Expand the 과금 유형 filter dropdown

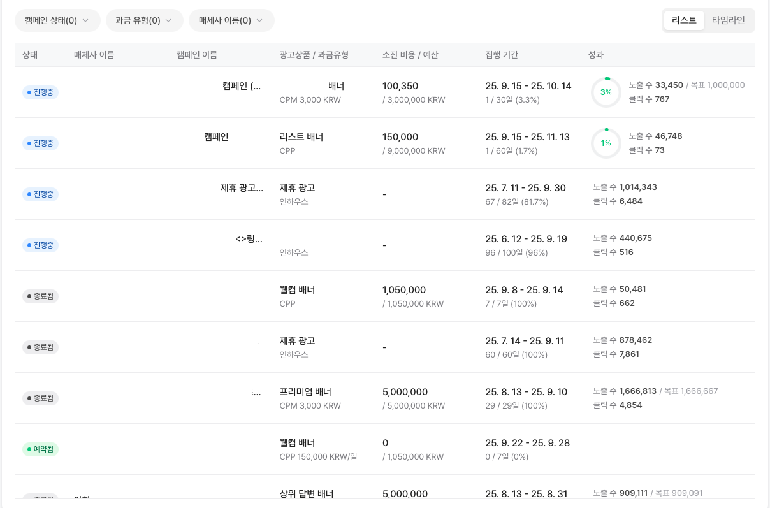(x=144, y=20)
